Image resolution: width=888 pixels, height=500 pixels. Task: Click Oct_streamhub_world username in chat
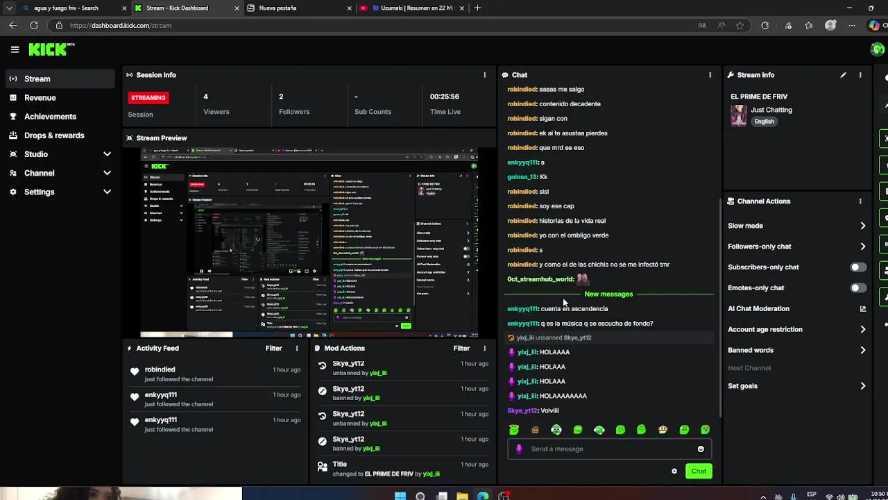tap(540, 279)
